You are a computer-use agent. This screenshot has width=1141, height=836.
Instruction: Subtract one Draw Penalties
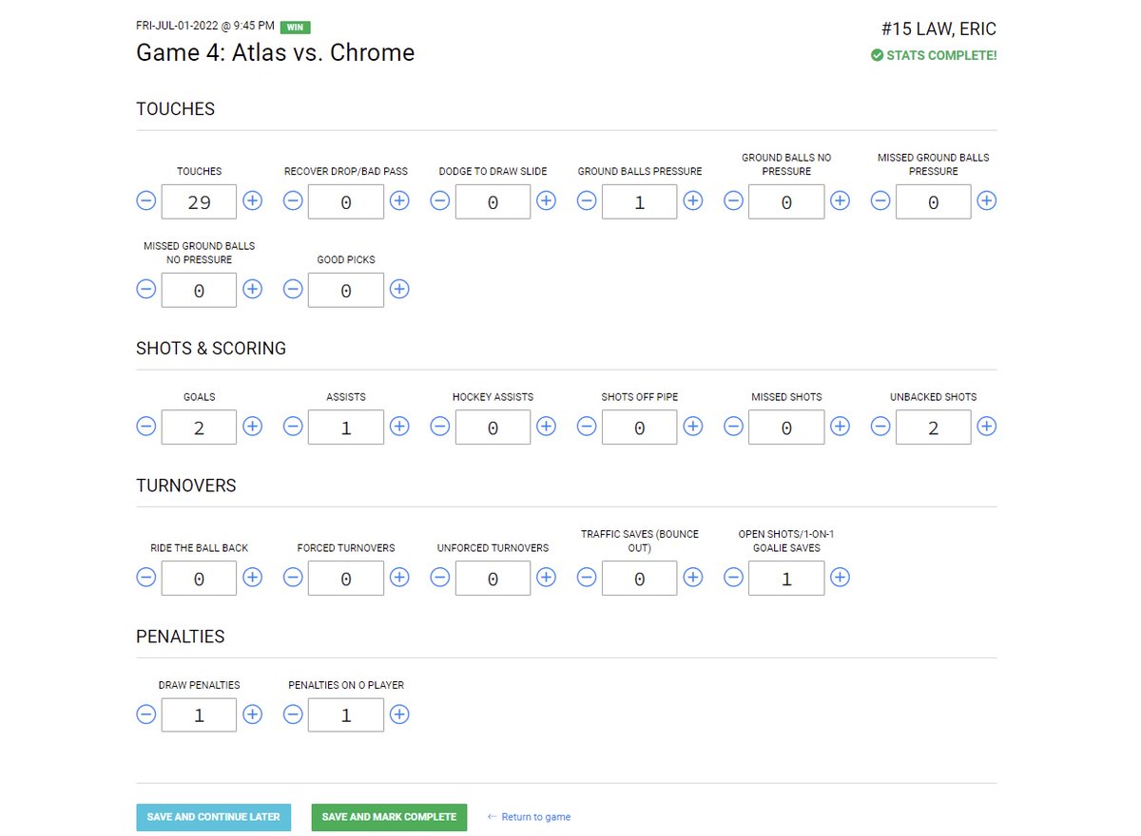tap(145, 713)
